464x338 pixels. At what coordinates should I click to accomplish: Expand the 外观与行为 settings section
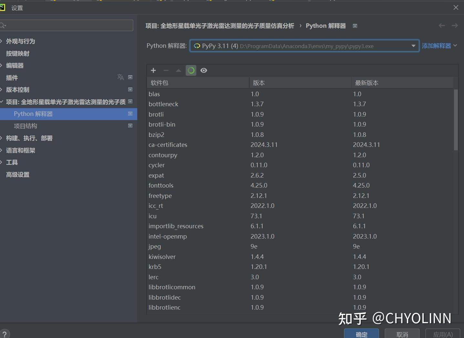pos(3,41)
